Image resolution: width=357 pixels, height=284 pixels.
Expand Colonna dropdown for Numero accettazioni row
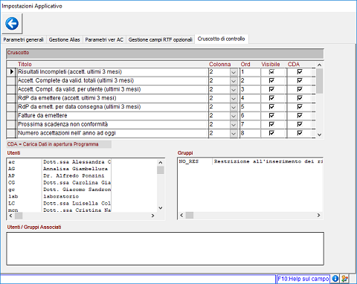tap(234, 133)
